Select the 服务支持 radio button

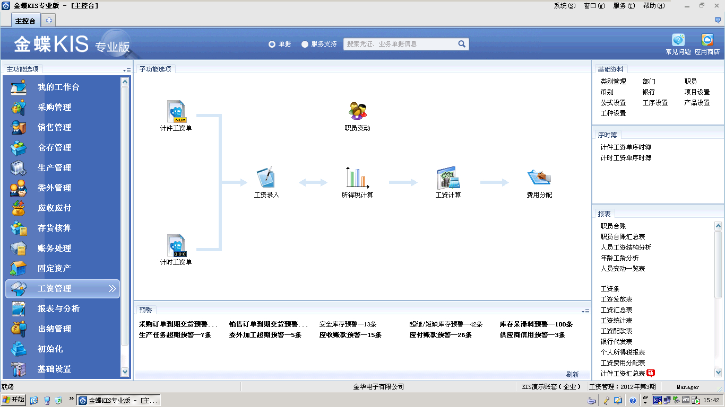pyautogui.click(x=305, y=44)
